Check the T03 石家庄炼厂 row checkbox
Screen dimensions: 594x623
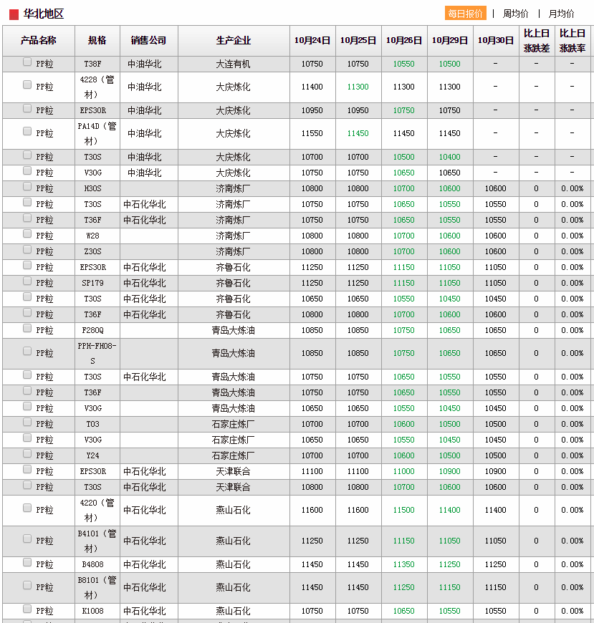tap(27, 422)
